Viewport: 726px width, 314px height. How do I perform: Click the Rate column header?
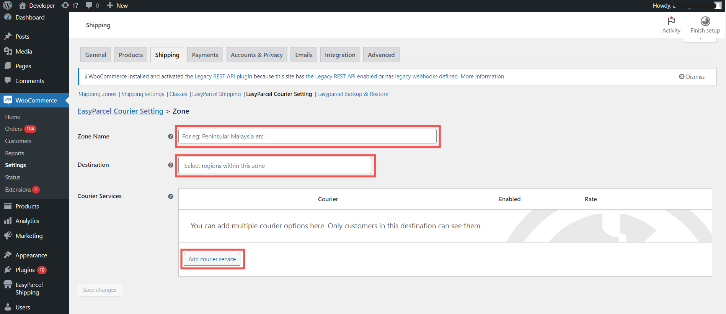click(x=591, y=199)
